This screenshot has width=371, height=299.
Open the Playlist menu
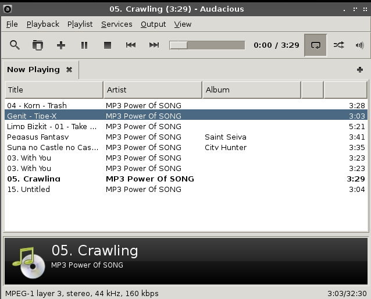pos(80,24)
